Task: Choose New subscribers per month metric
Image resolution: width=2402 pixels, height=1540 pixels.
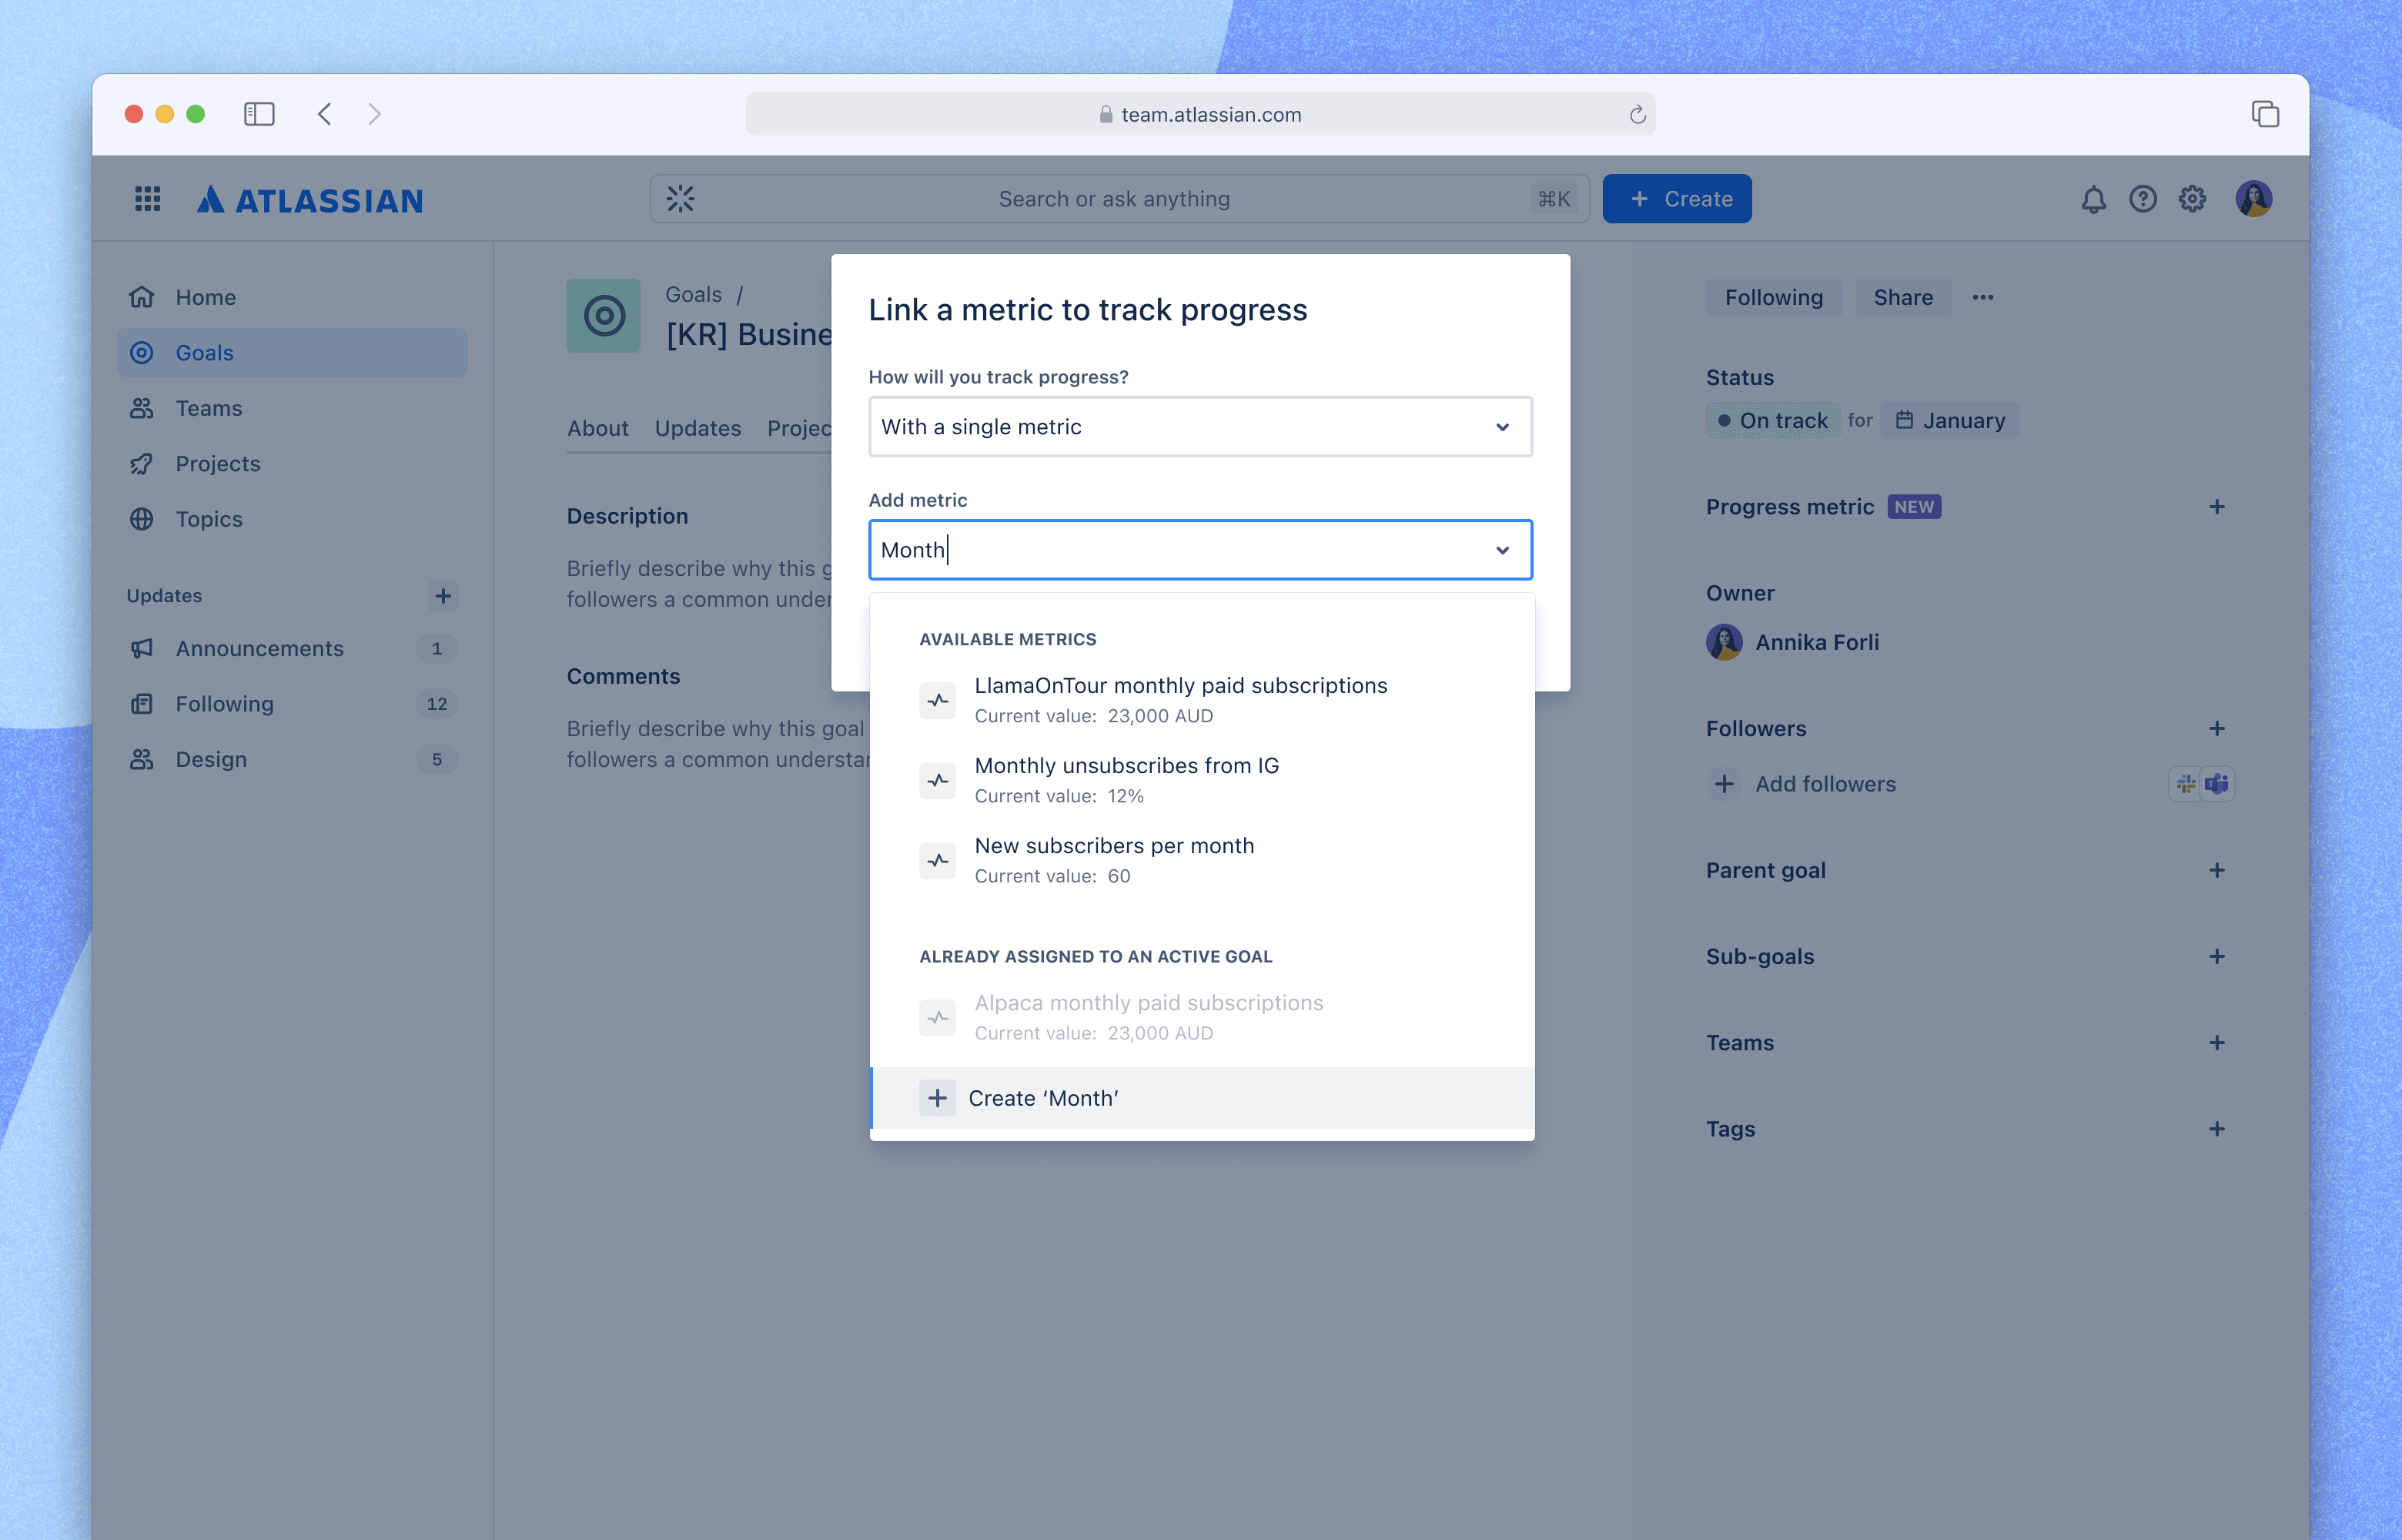Action: pos(1202,860)
